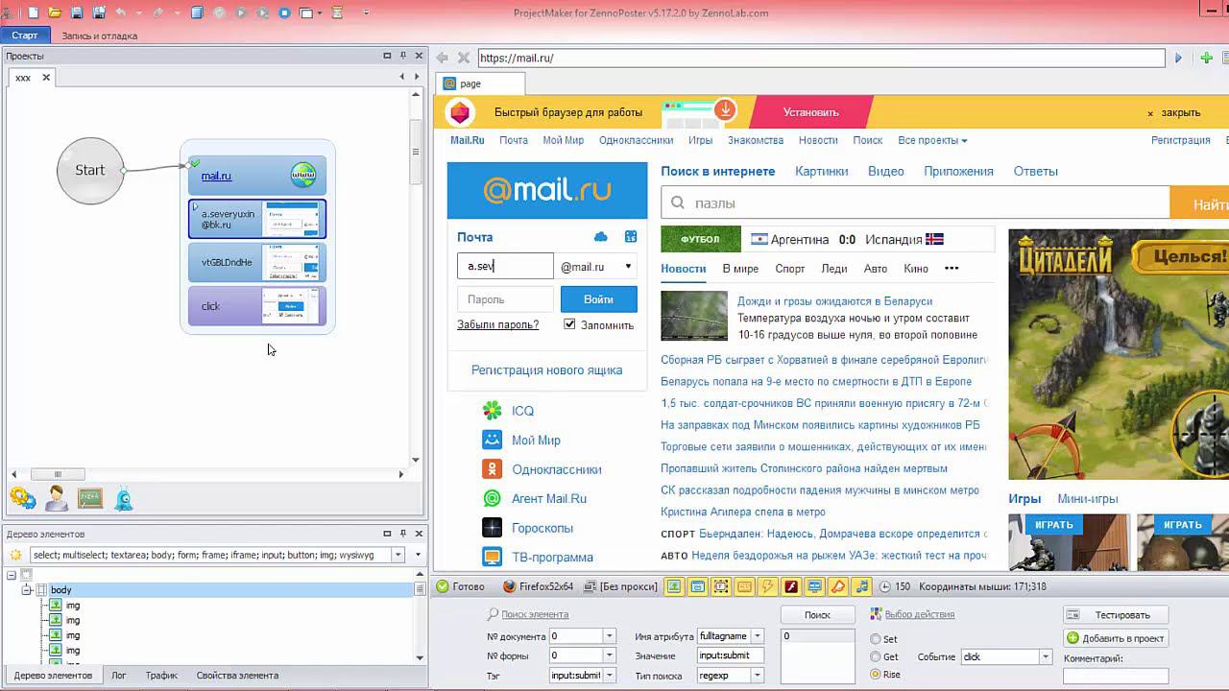Click the Тестировать button
This screenshot has width=1229, height=691.
pyautogui.click(x=1115, y=615)
